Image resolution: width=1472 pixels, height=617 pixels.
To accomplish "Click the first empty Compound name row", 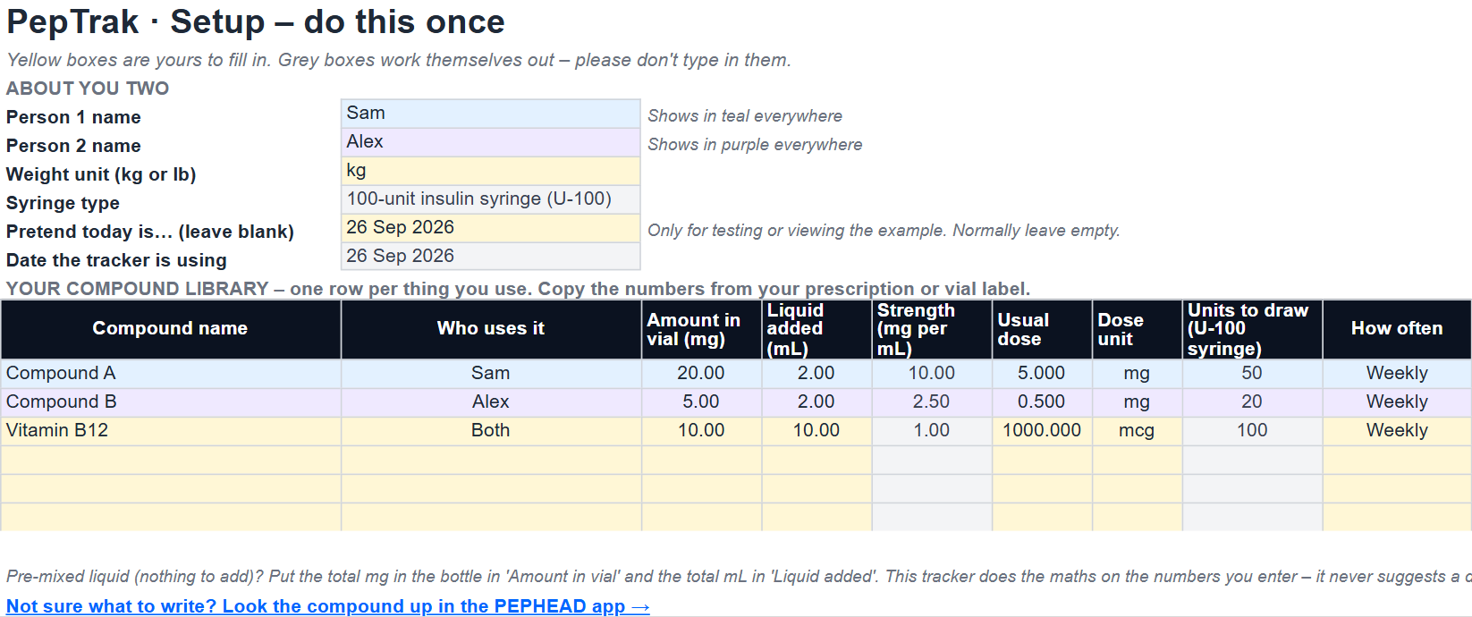I will pos(171,460).
